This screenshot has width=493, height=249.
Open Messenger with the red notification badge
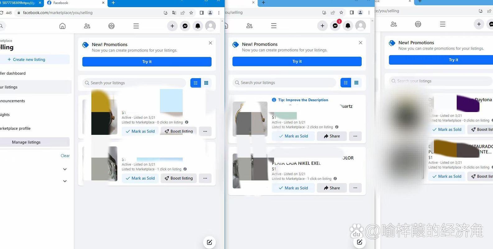(x=335, y=26)
